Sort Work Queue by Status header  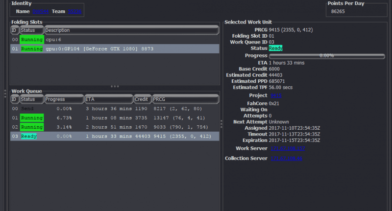(x=32, y=99)
